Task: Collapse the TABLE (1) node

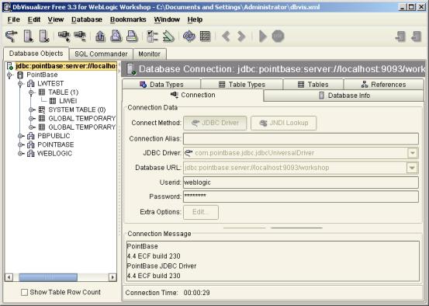Action: [x=32, y=92]
